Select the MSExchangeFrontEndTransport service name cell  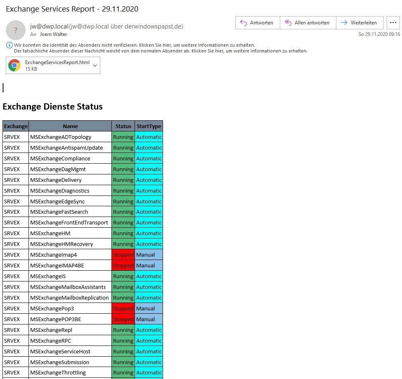coord(69,222)
